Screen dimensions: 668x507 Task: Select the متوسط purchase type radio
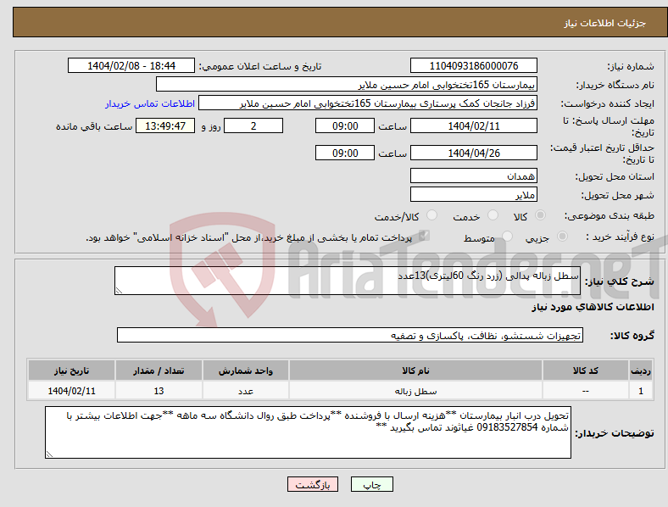click(507, 236)
